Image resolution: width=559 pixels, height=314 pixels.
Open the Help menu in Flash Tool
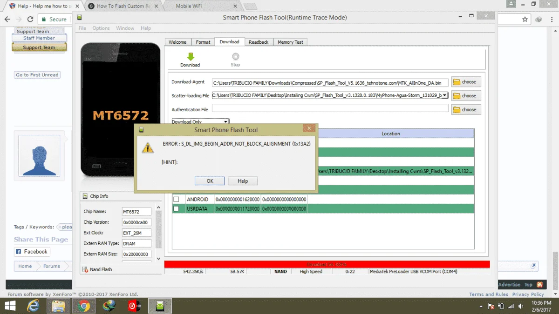pos(146,28)
